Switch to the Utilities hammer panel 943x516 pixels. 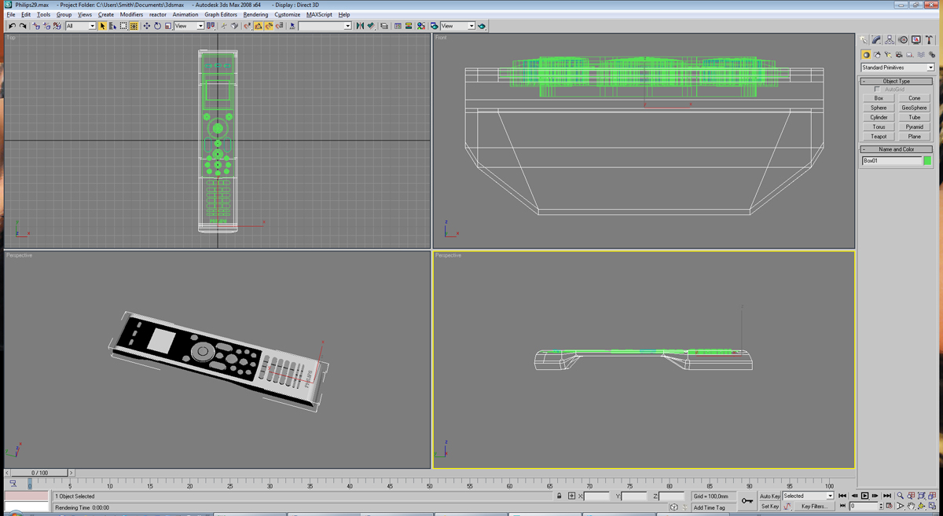coord(929,40)
